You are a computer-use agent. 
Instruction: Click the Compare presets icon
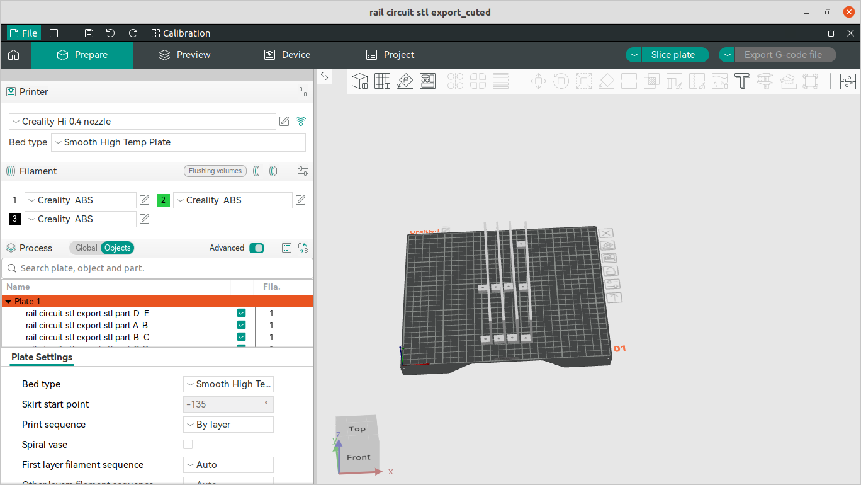303,248
